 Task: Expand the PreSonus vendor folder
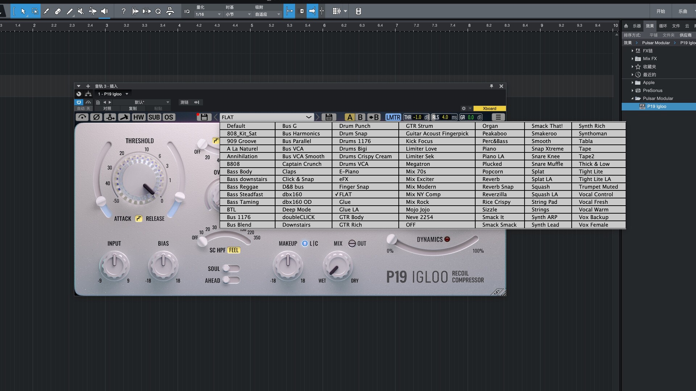pos(632,91)
